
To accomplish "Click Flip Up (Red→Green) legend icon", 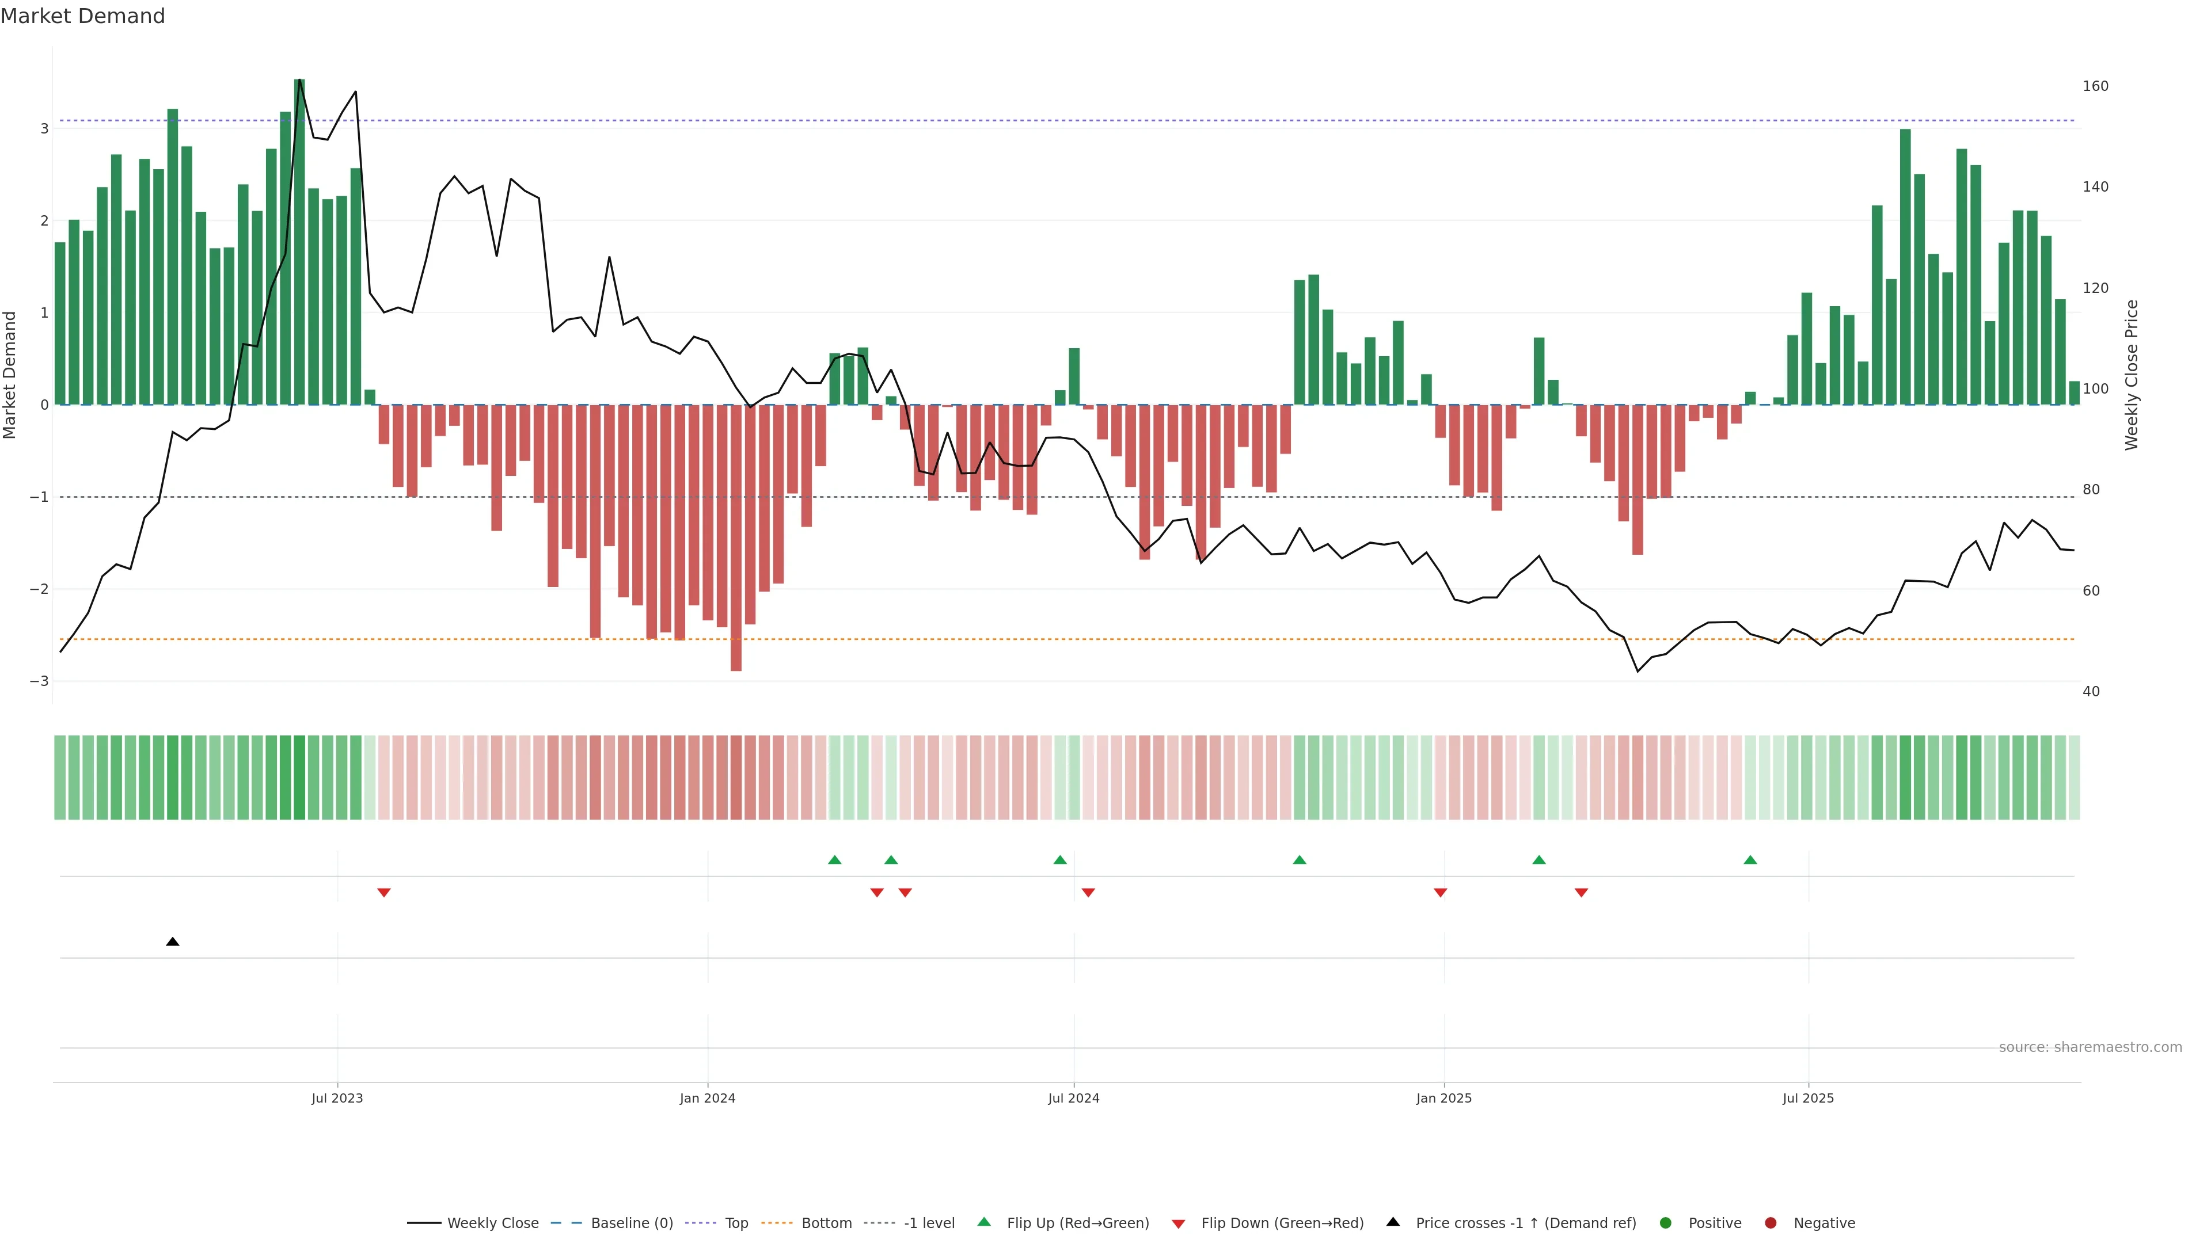I will pyautogui.click(x=985, y=1222).
